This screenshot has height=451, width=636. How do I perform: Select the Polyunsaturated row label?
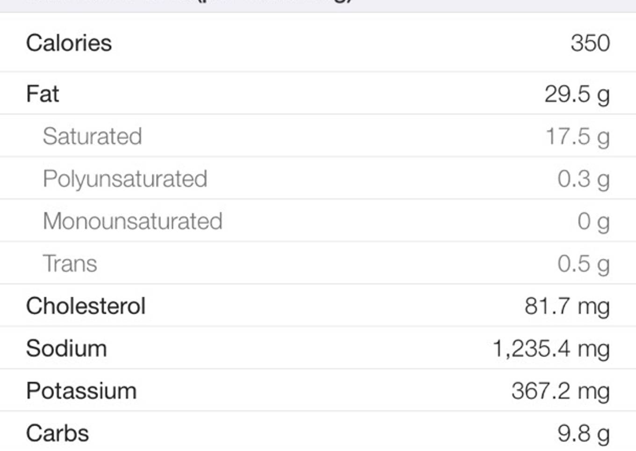coord(125,179)
